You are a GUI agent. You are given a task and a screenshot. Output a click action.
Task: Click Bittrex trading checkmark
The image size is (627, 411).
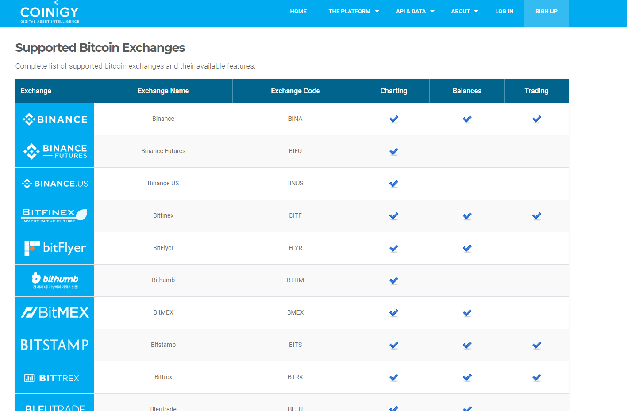(537, 377)
